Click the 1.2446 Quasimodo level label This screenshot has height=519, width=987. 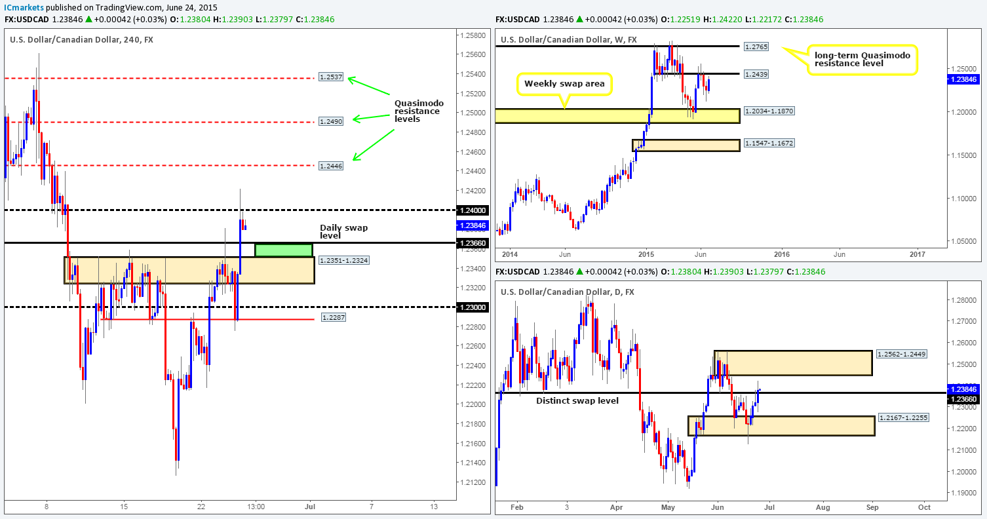pyautogui.click(x=330, y=166)
